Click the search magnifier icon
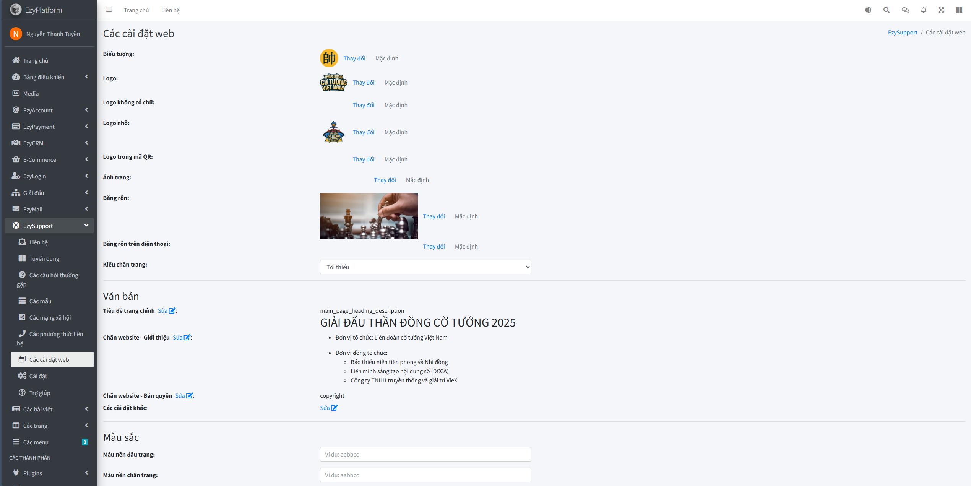971x486 pixels. click(887, 10)
